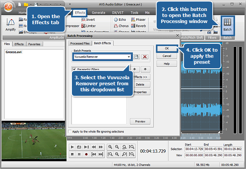Click the Selection End time field

(x=213, y=149)
